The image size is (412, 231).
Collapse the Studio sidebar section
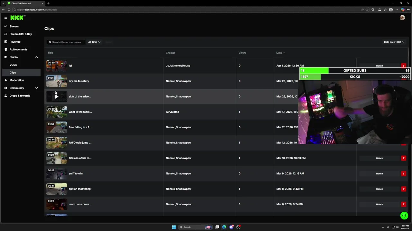36,57
